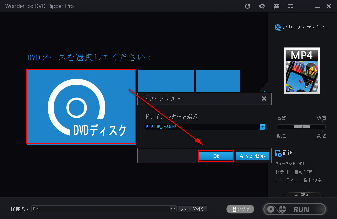
Task: Click the 保存先： label
Action: pos(20,209)
